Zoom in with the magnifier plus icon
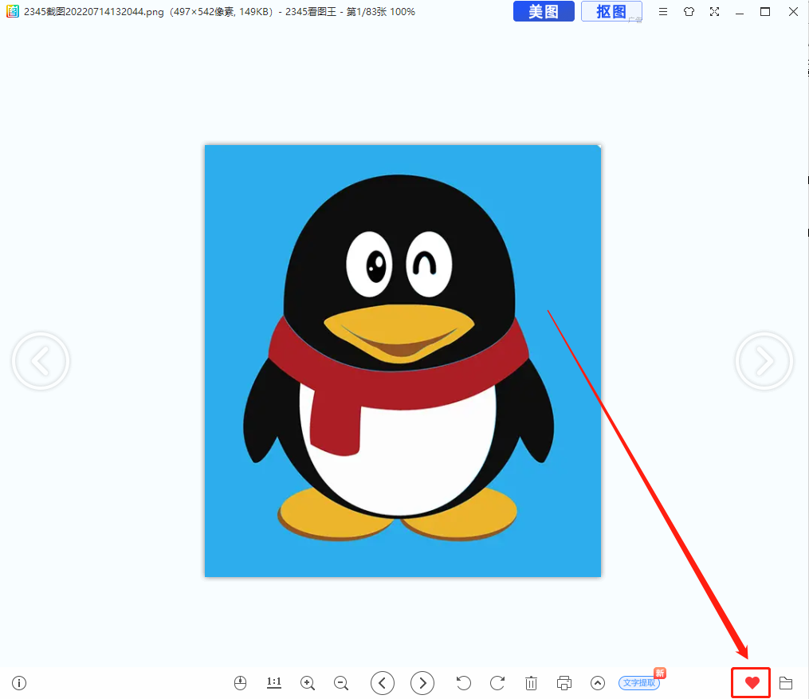The width and height of the screenshot is (809, 699). tap(308, 683)
